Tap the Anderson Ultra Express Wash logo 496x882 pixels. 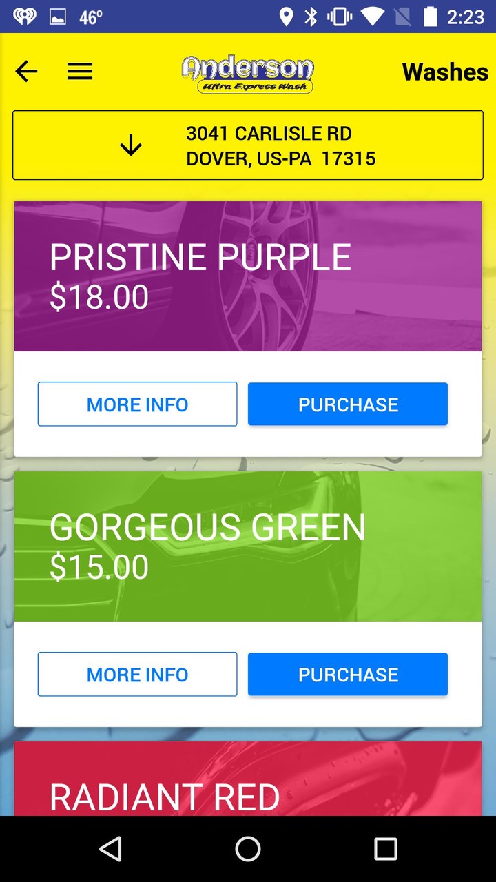coord(248,74)
